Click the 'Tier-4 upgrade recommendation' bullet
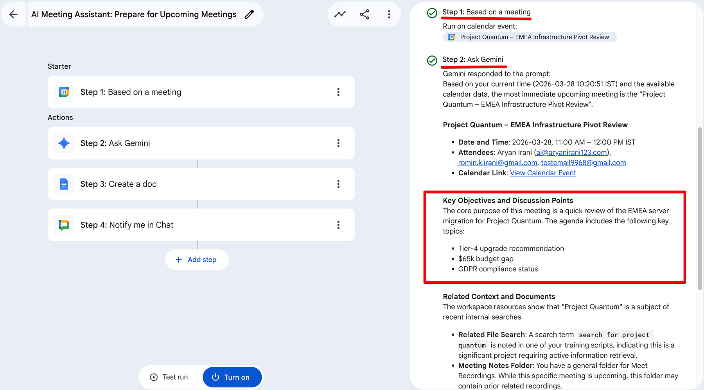704x390 pixels. point(511,249)
